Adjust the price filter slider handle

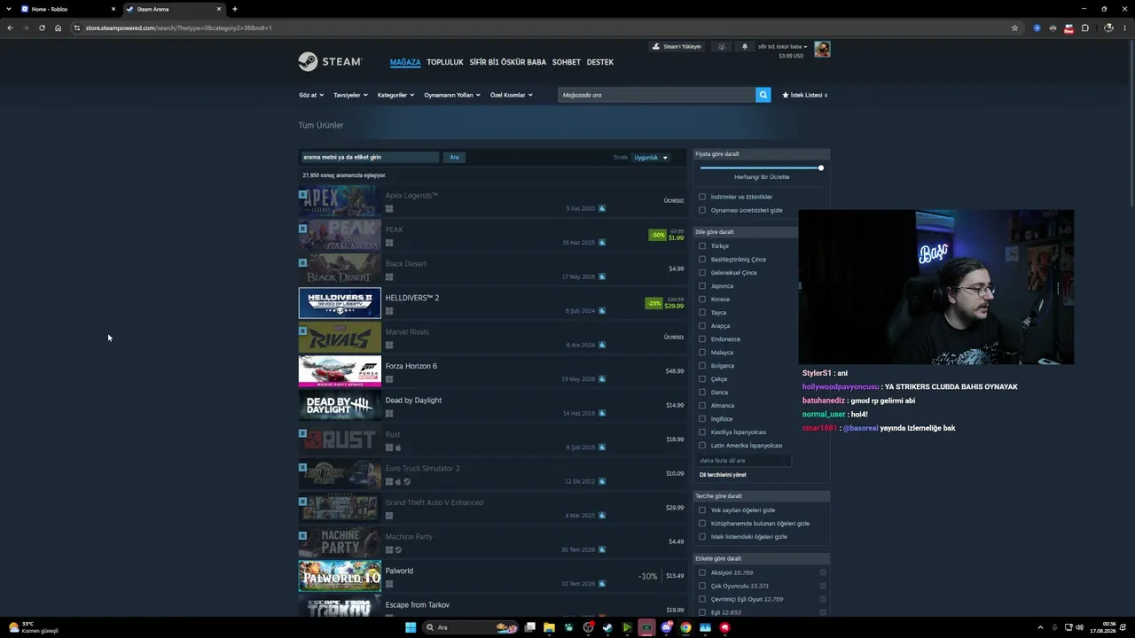pos(821,167)
